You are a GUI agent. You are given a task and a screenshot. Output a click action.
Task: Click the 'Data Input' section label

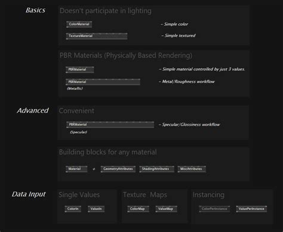[29, 194]
